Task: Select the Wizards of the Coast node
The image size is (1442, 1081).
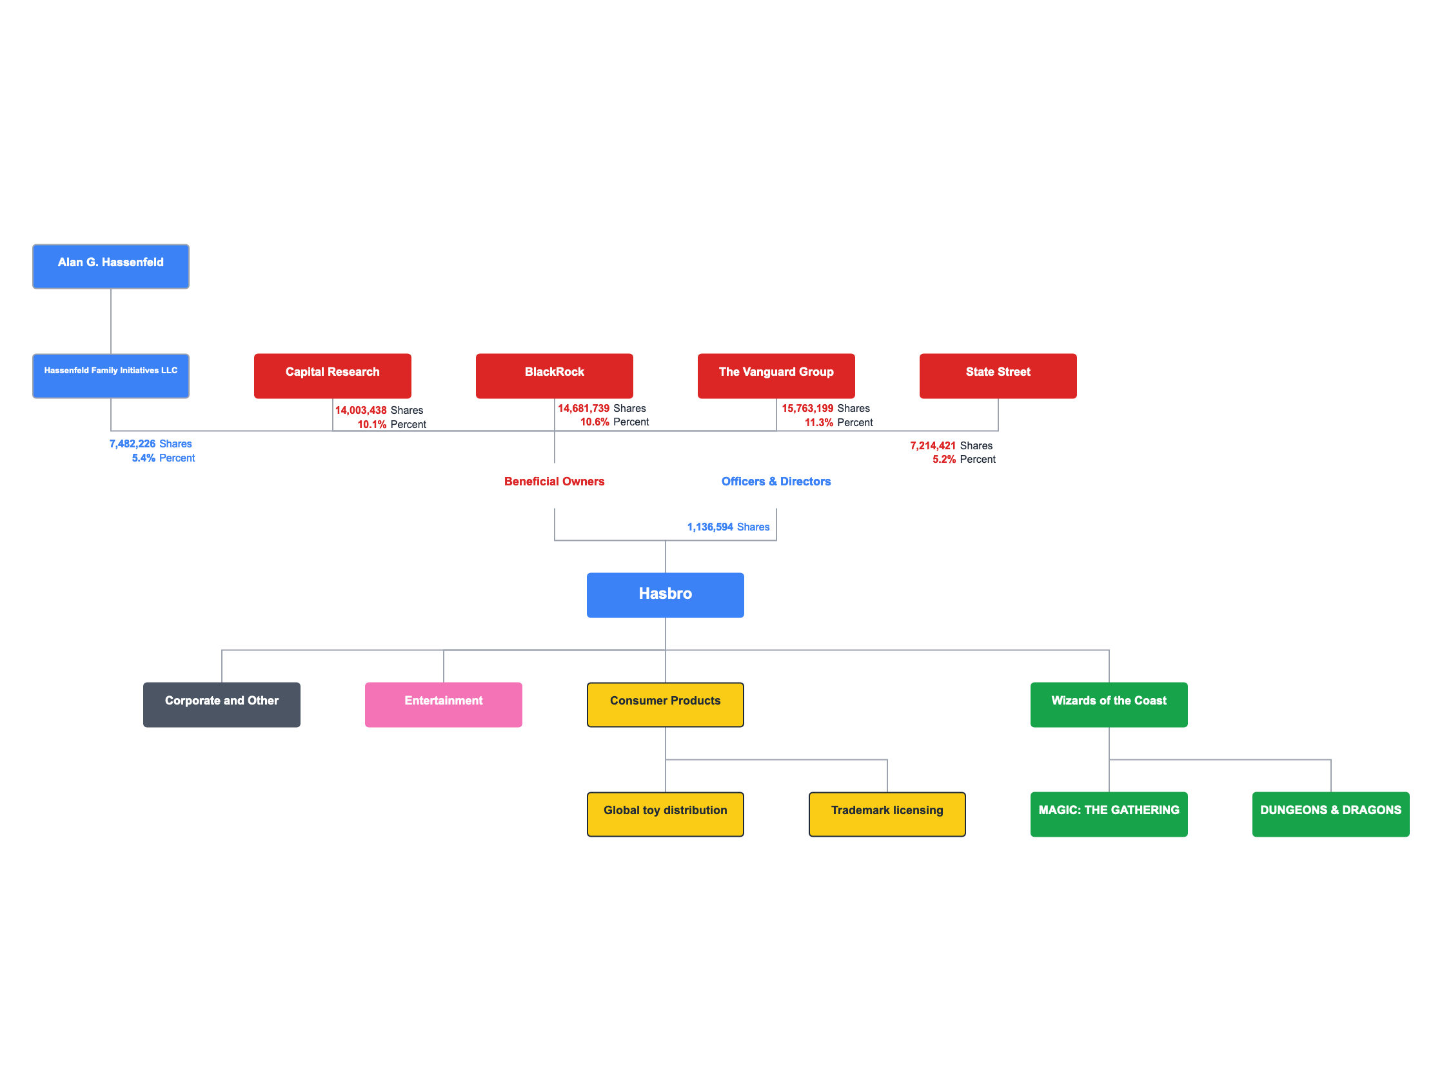Action: tap(1109, 701)
